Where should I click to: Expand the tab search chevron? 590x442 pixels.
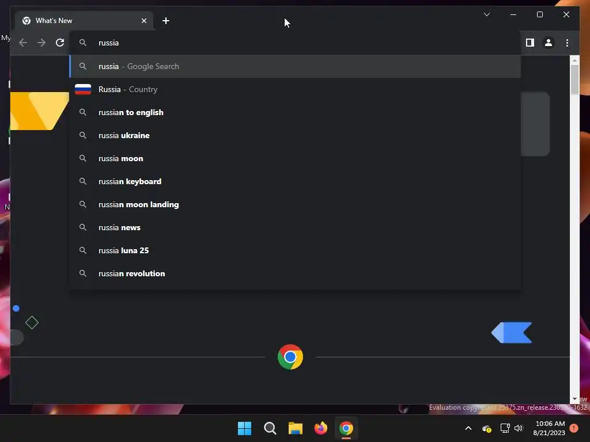pos(486,14)
